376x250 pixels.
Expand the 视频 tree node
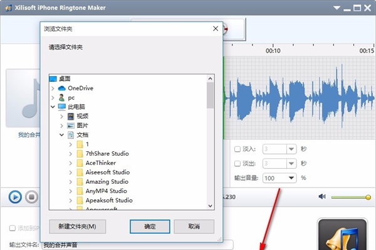coord(61,116)
